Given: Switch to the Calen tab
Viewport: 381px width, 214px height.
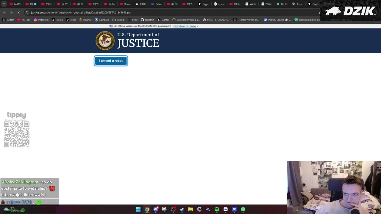Looking at the screenshot, I should [157, 4].
